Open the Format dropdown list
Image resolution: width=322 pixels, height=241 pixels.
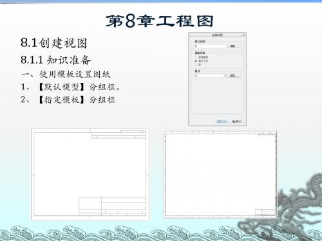coord(211,76)
